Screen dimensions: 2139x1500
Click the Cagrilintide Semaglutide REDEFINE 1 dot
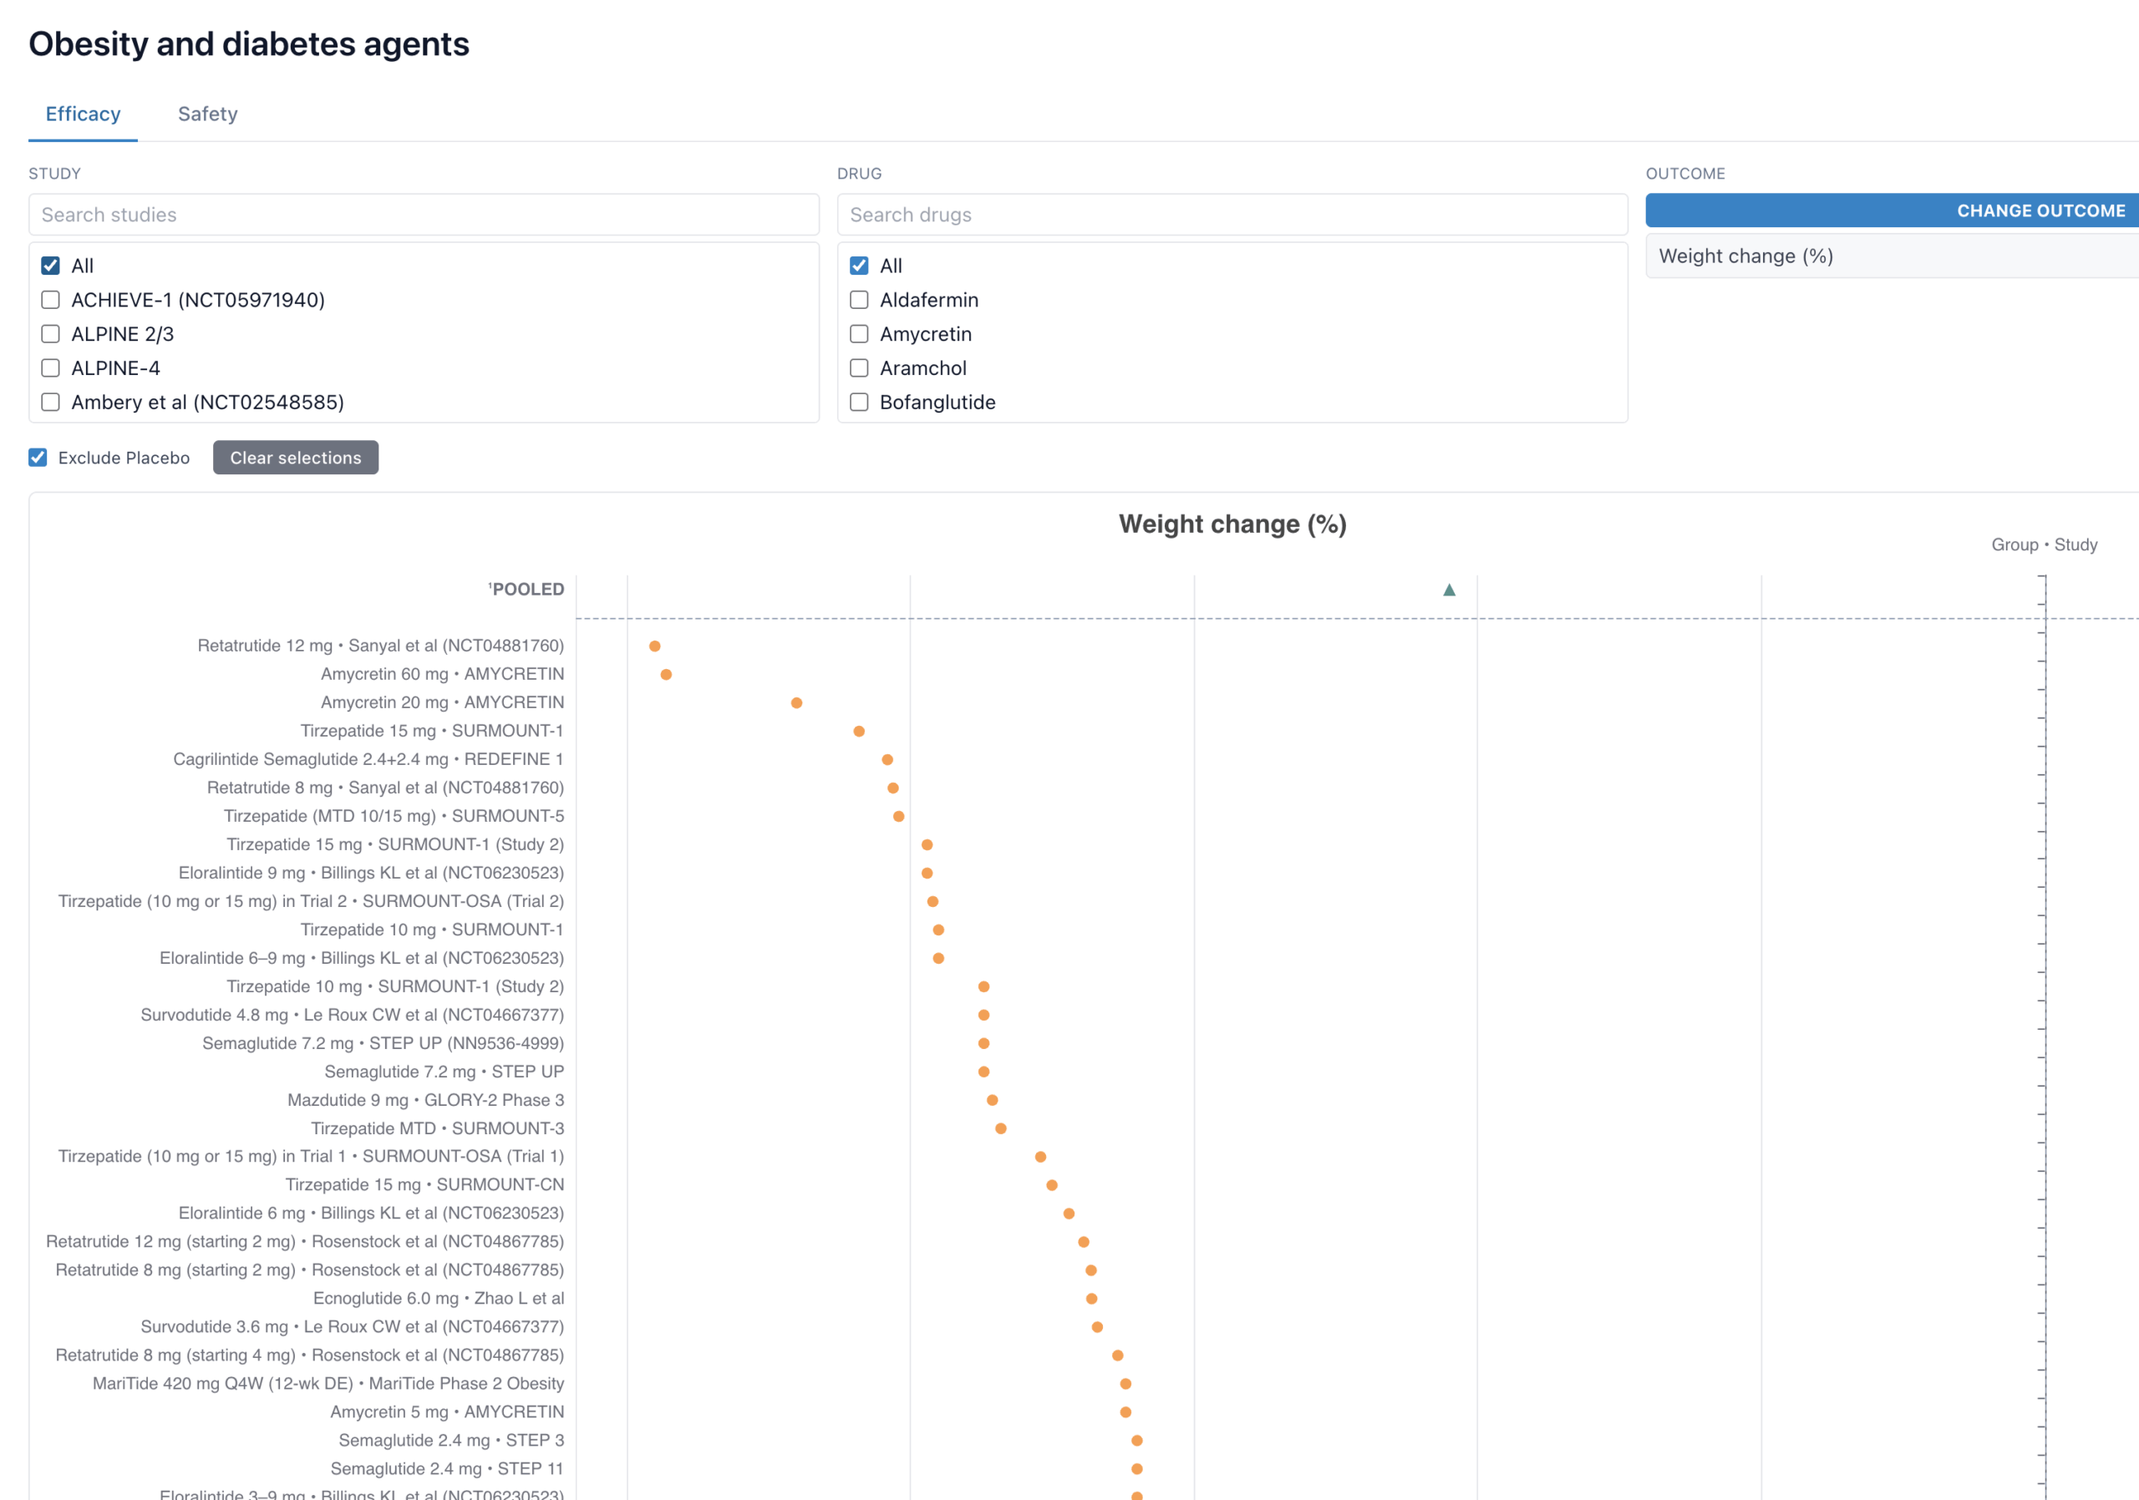point(887,760)
